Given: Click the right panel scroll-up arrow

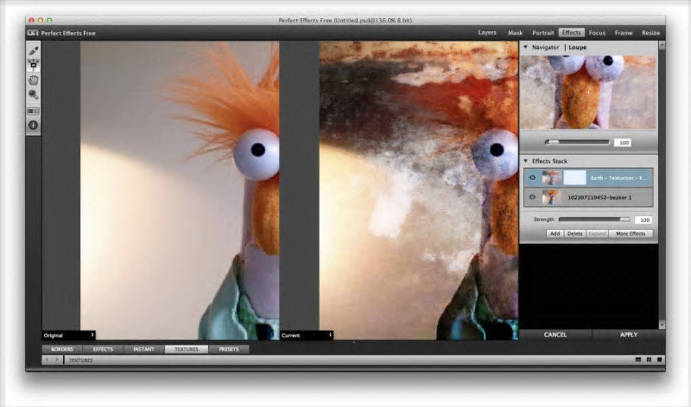Looking at the screenshot, I should [661, 45].
